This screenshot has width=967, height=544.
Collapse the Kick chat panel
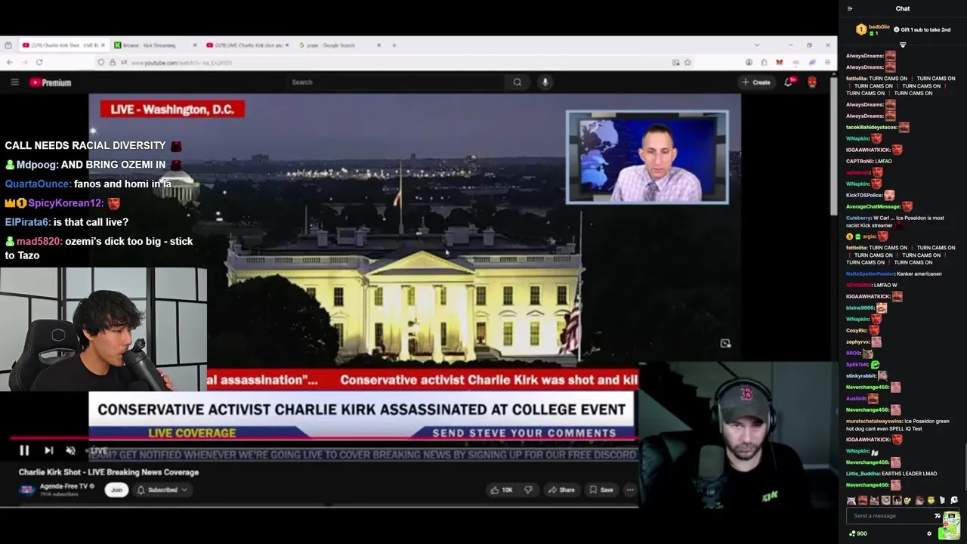point(850,8)
